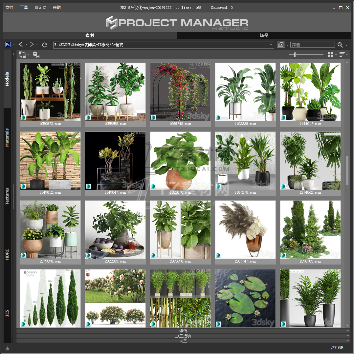Switch to thumbnail grid view
The image size is (354, 354).
[331, 55]
